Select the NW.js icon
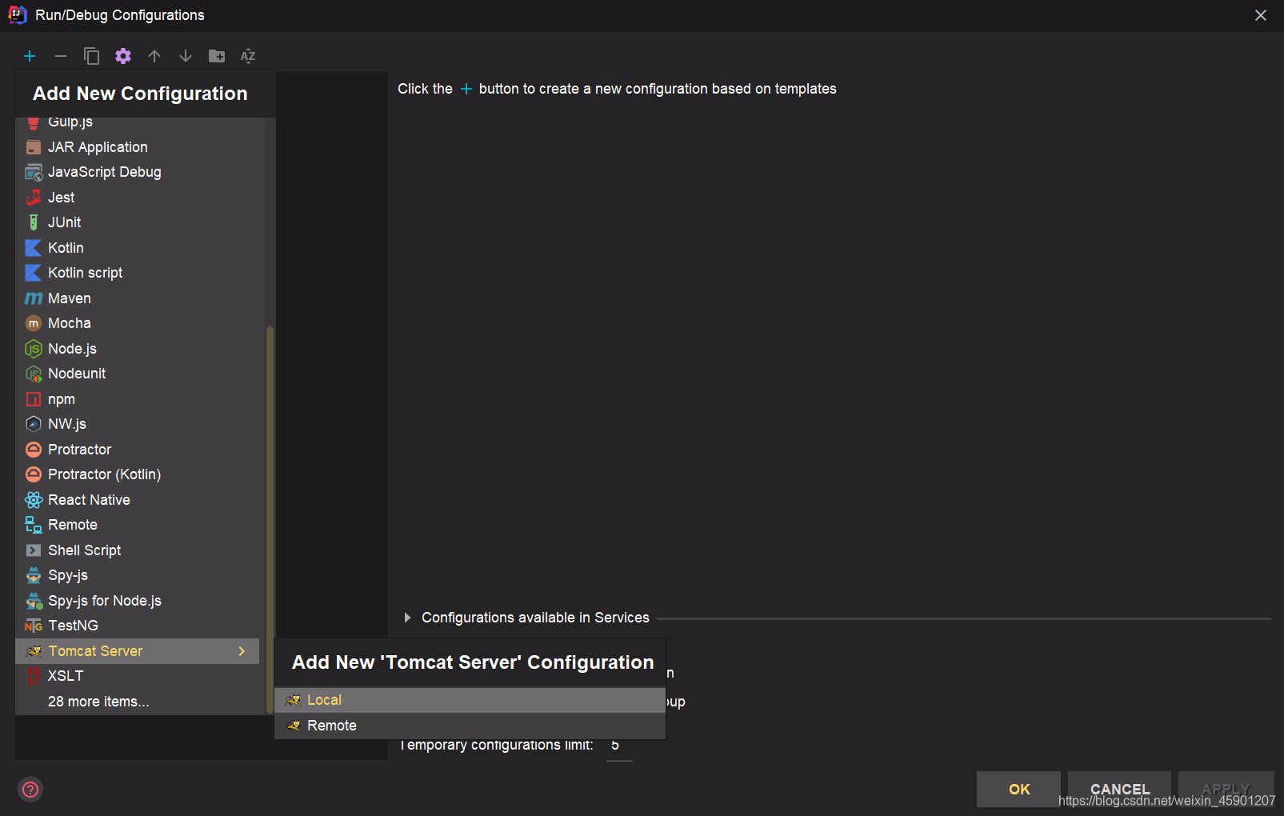This screenshot has width=1284, height=816. 34,424
